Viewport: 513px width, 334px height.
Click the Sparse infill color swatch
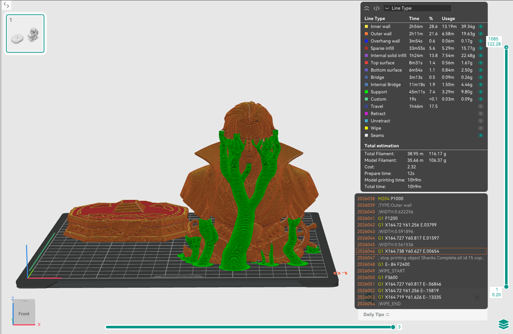(366, 48)
